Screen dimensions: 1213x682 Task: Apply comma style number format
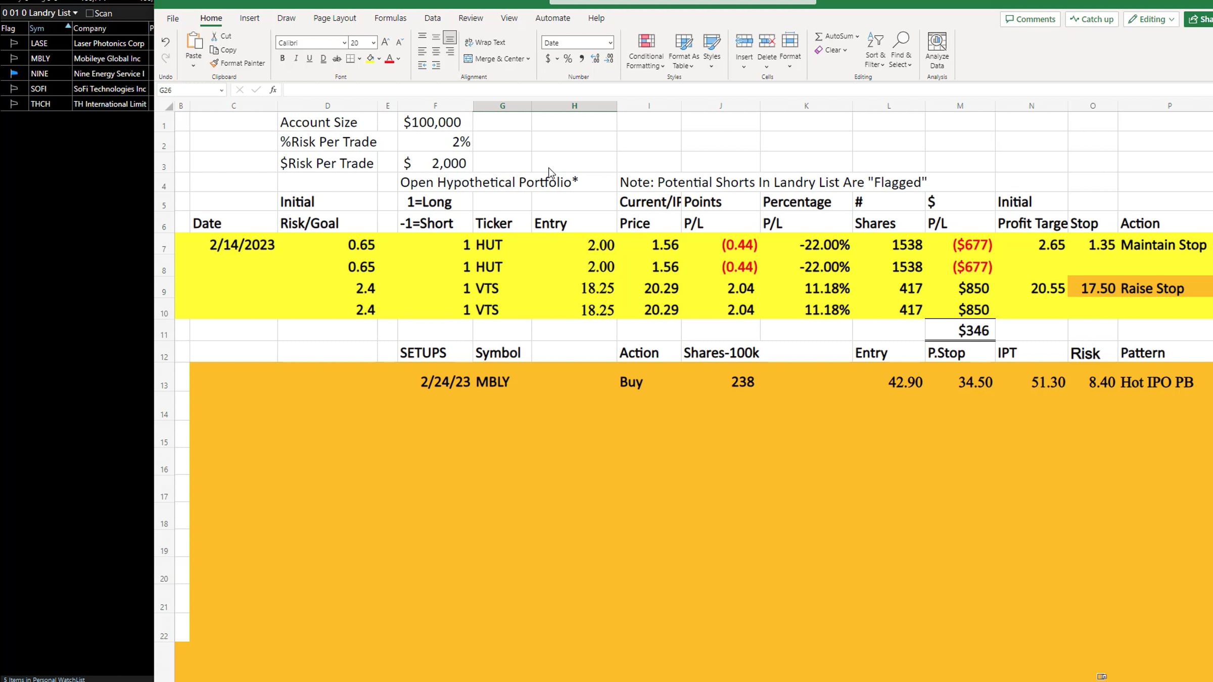click(x=582, y=59)
